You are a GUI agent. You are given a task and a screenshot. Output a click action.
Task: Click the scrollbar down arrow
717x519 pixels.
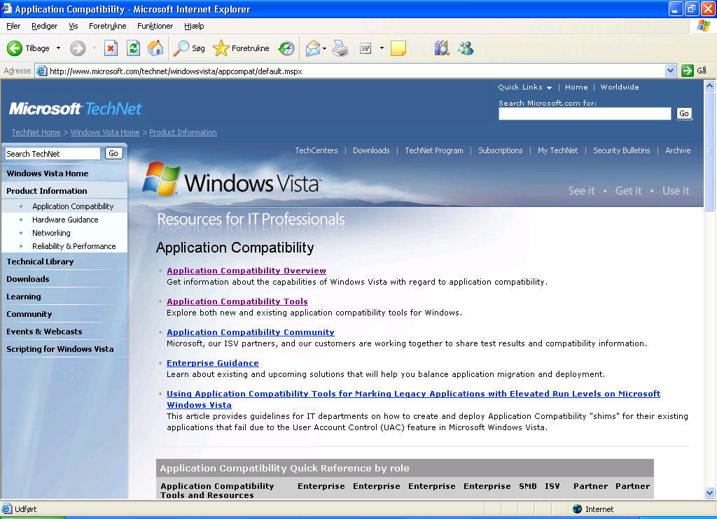pos(709,492)
